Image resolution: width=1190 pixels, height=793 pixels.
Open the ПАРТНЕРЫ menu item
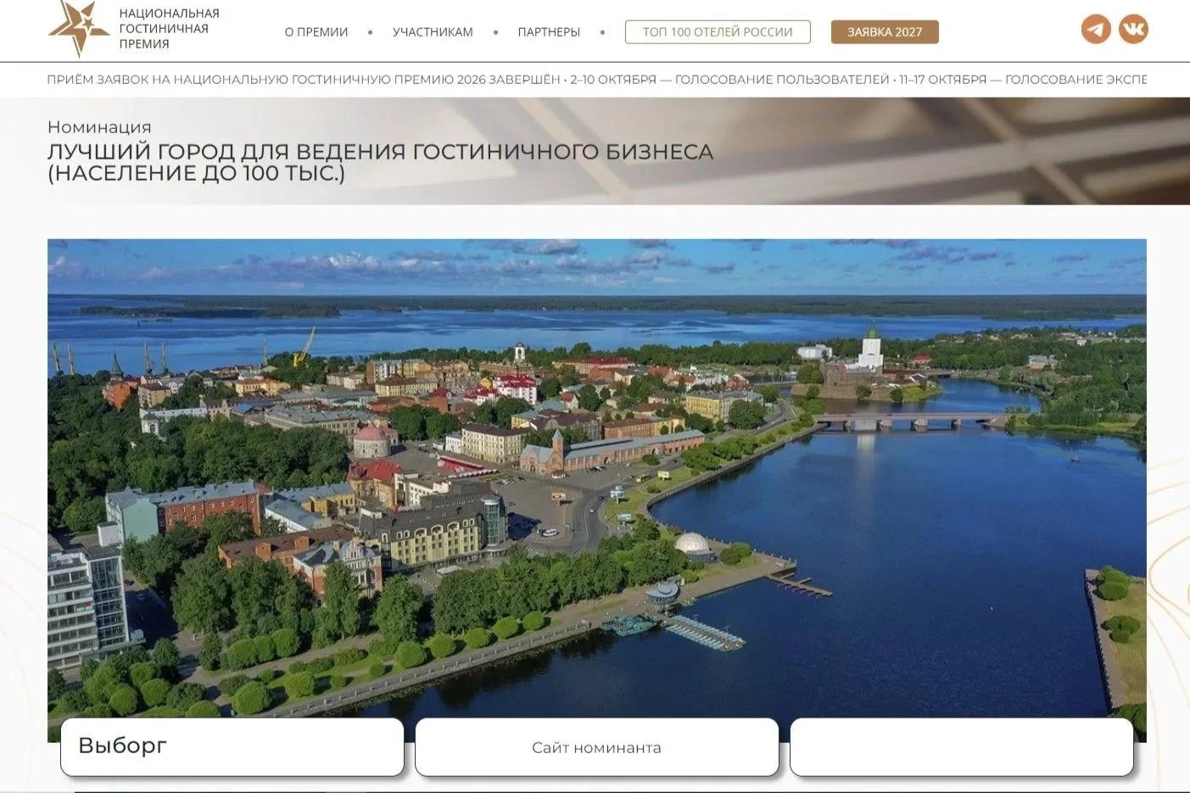549,32
